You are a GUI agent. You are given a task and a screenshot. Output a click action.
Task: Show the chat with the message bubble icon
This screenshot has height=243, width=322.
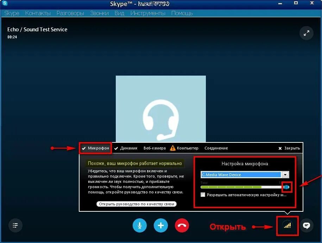coord(307,225)
